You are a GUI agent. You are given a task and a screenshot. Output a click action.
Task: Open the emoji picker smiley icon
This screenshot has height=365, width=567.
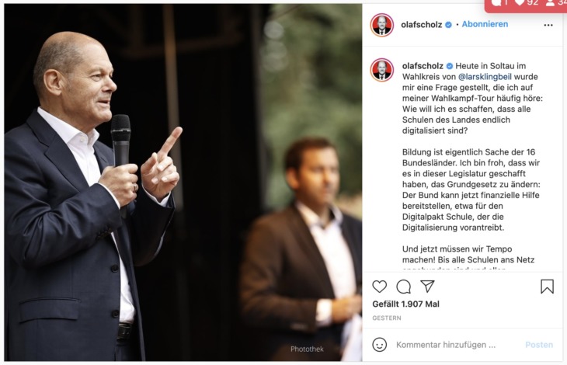pos(379,345)
